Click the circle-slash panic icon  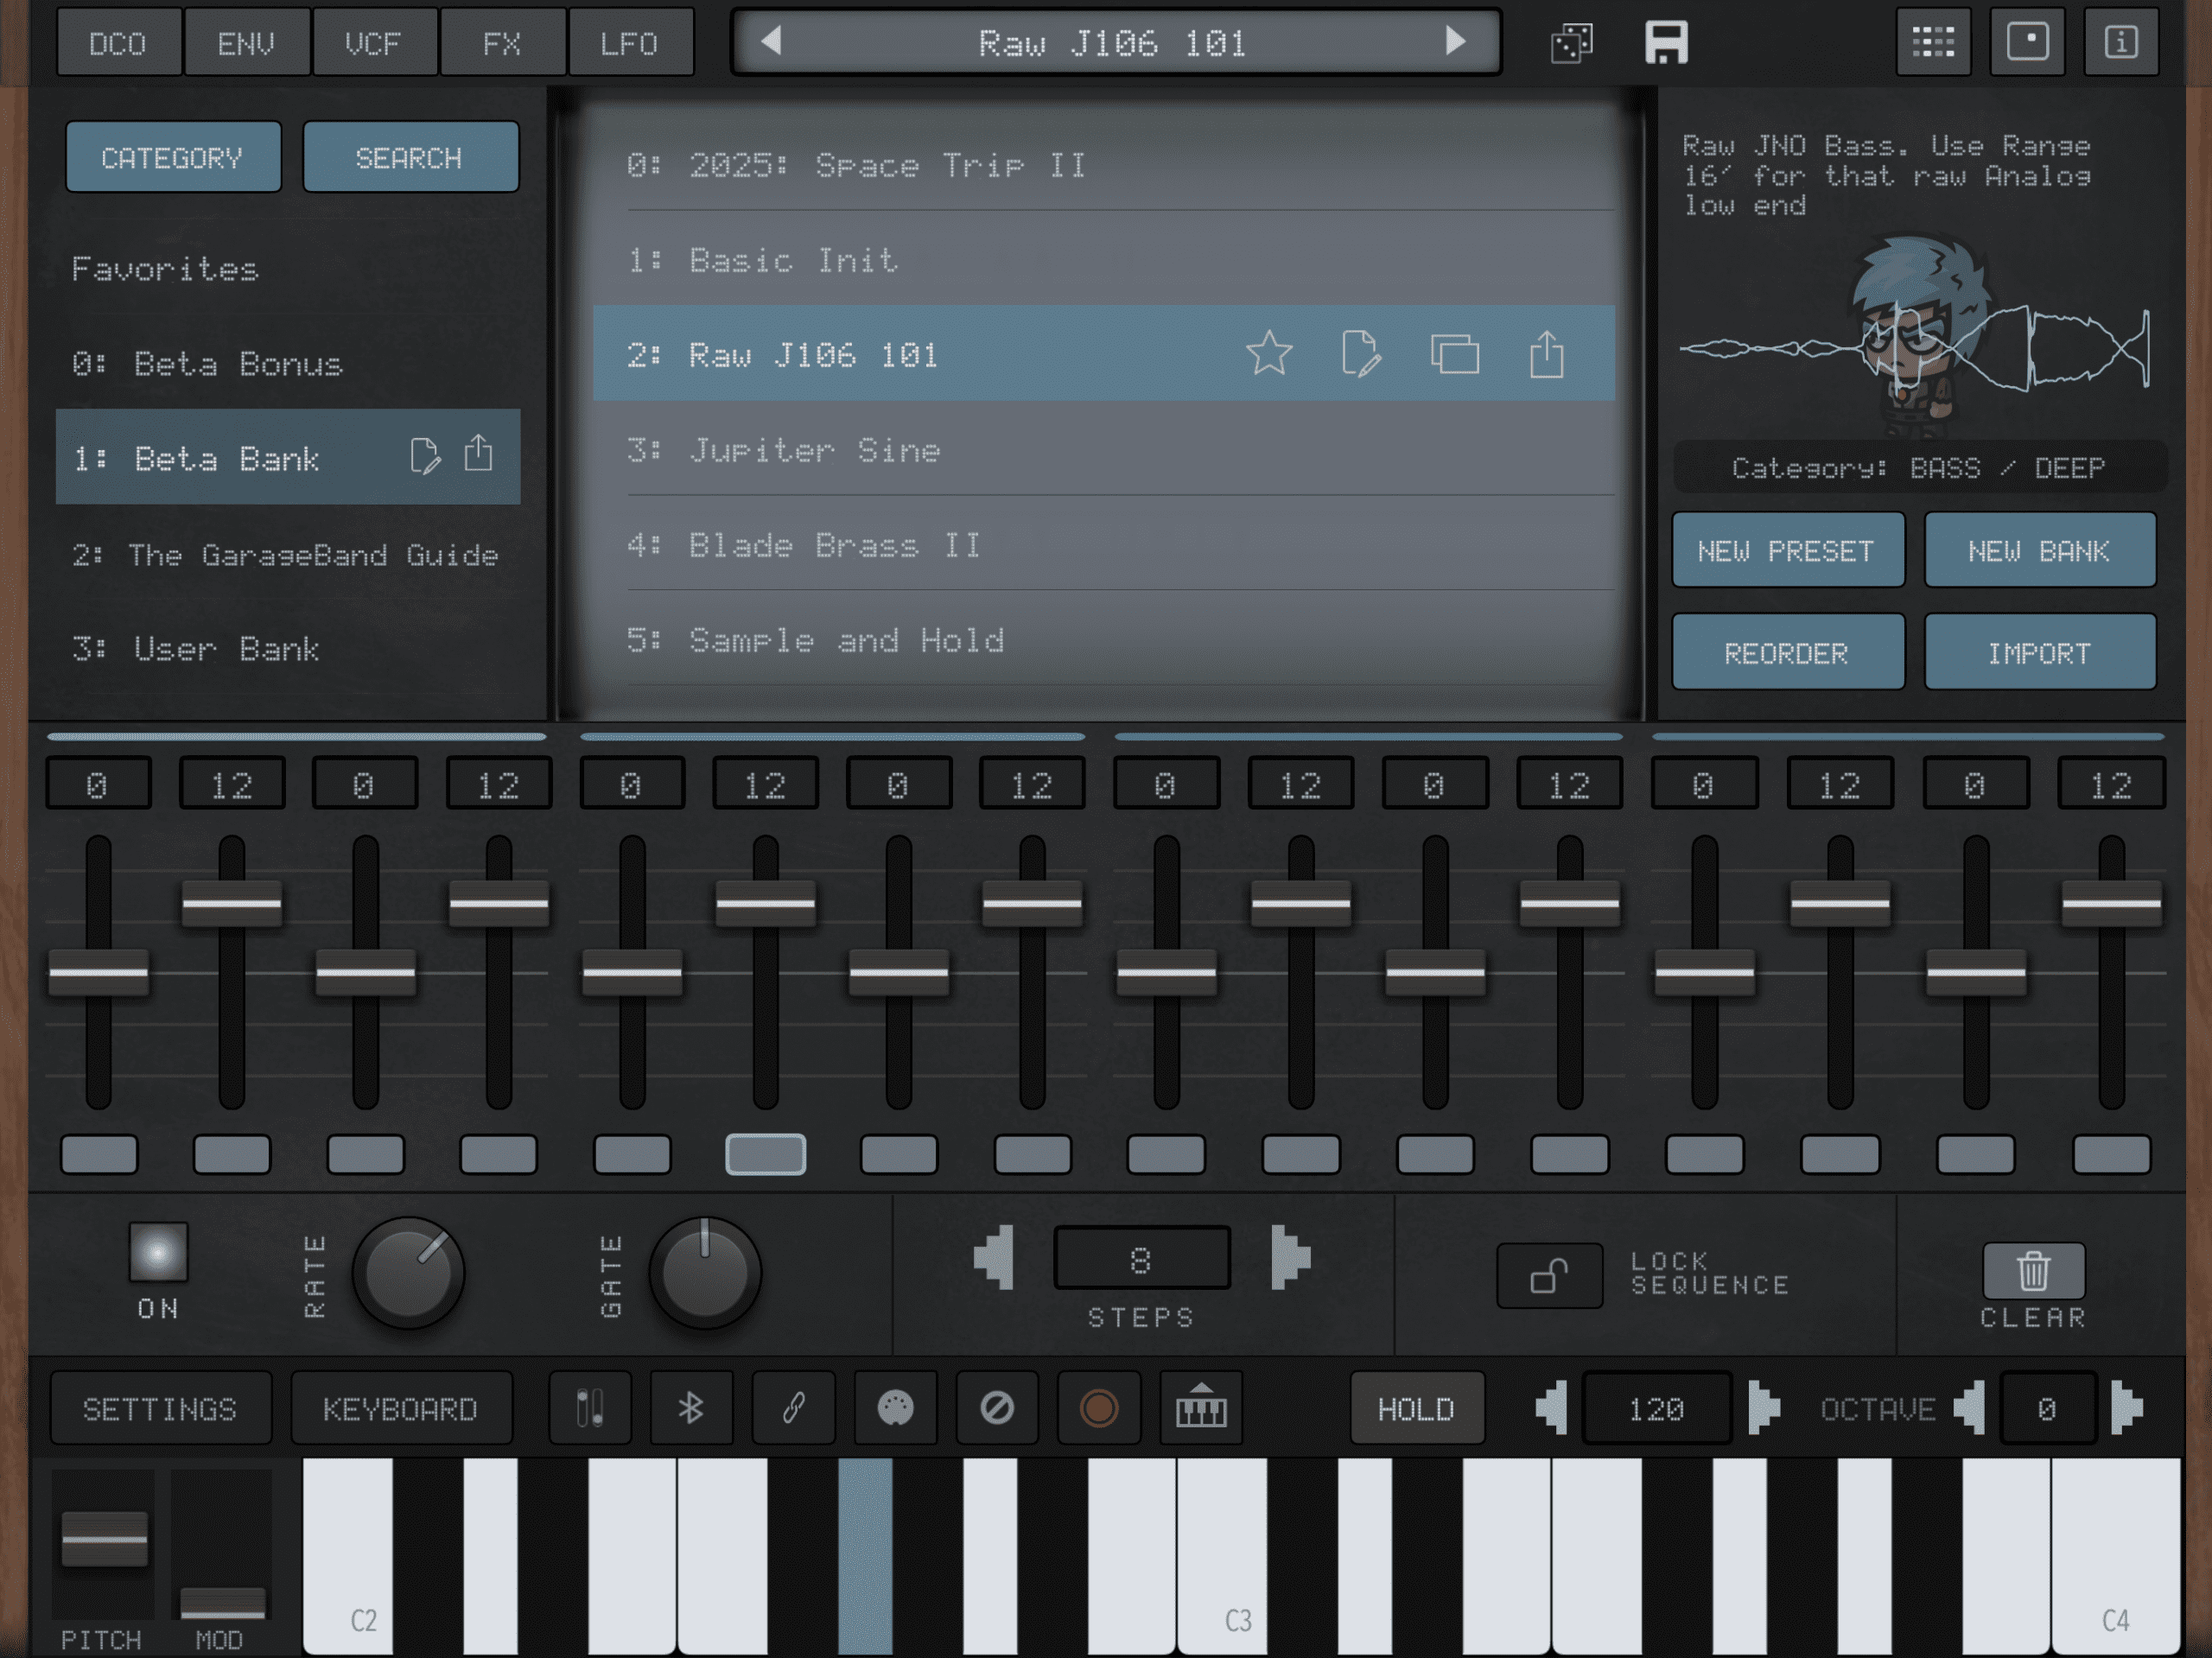[x=997, y=1408]
